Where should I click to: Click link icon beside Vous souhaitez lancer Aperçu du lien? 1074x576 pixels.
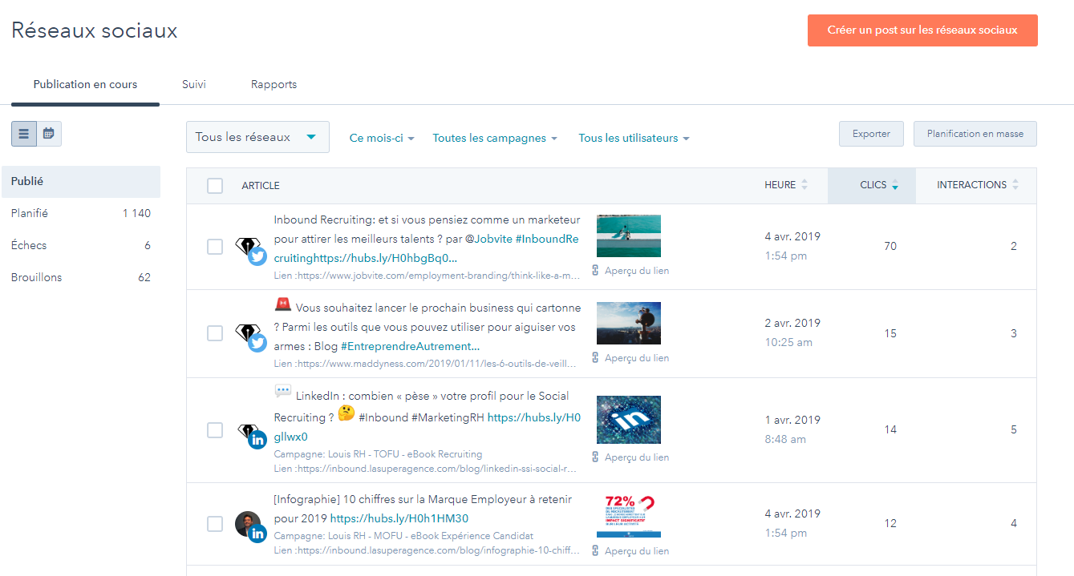(595, 358)
